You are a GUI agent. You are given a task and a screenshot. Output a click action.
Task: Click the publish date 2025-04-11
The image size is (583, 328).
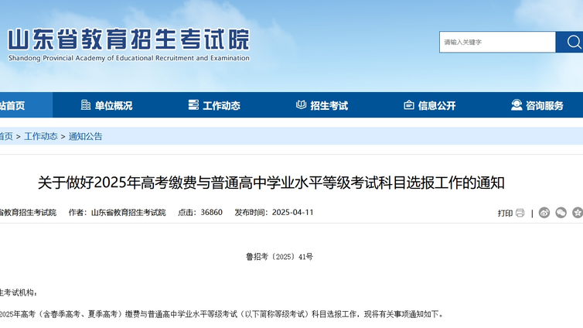coord(292,212)
